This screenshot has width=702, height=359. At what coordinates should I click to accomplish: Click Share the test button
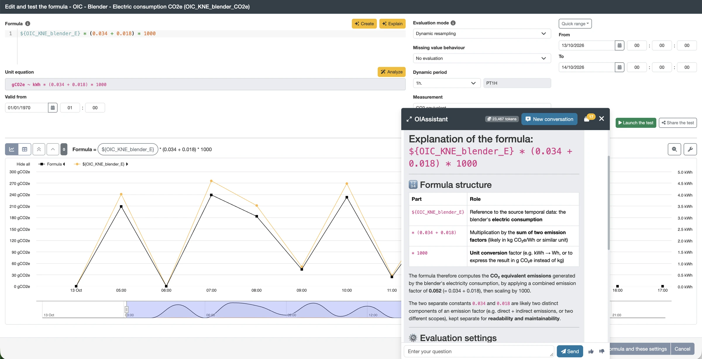678,123
